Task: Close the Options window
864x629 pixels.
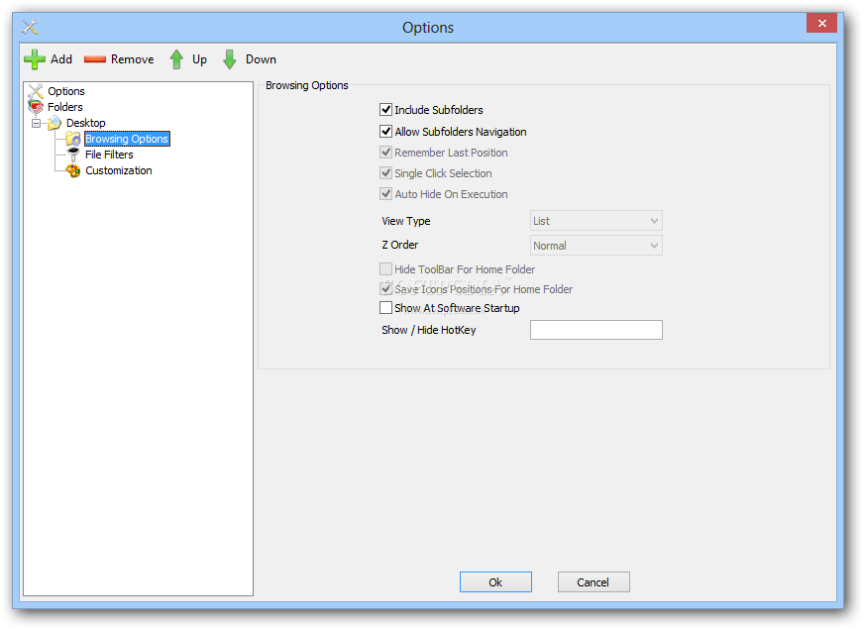Action: 821,23
